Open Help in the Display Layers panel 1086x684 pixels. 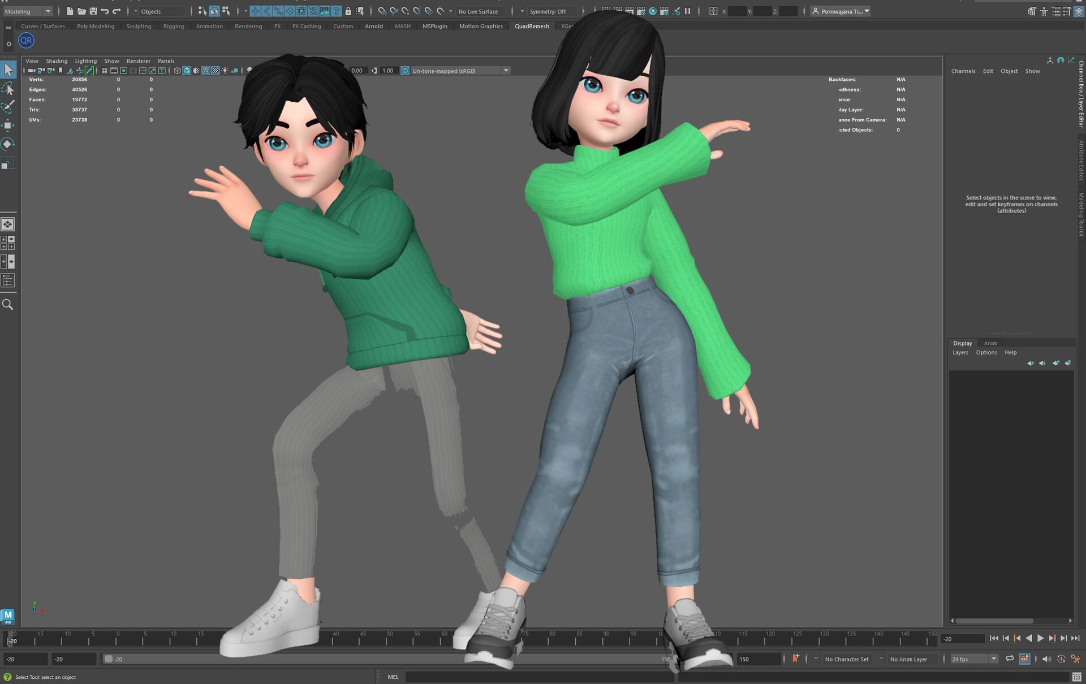coord(1011,352)
